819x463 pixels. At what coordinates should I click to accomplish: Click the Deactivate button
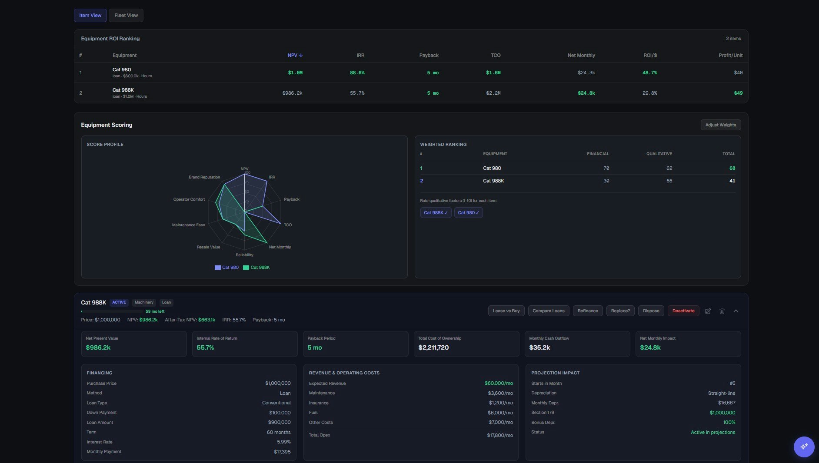tap(683, 311)
